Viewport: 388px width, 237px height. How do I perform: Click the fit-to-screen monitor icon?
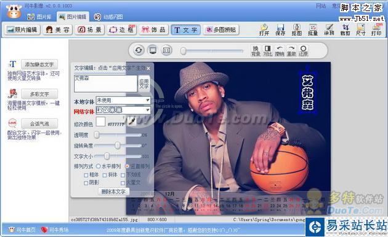point(153,50)
